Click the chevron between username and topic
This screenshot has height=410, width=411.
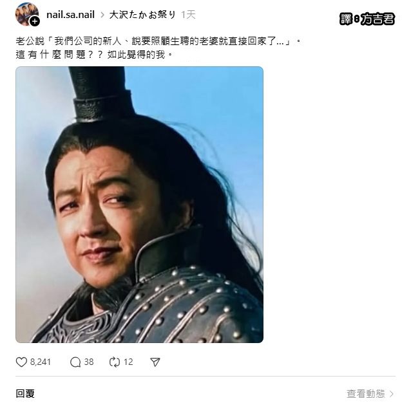(x=102, y=15)
